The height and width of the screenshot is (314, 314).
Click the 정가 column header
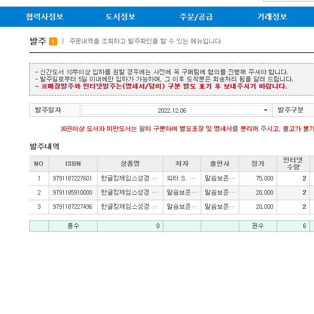258,164
